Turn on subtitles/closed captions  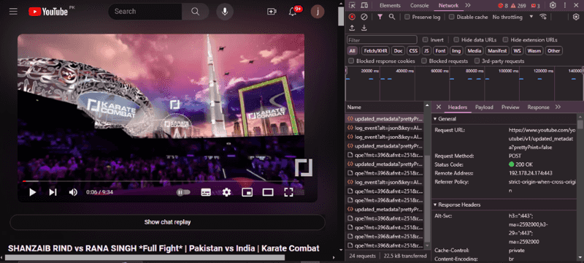206,192
